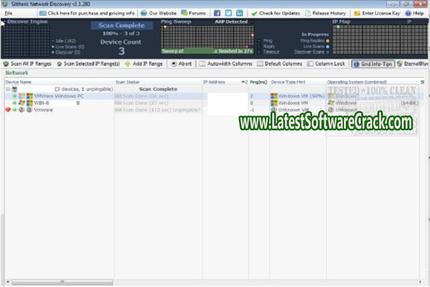
Task: Open the Help menu
Action: click(x=414, y=13)
